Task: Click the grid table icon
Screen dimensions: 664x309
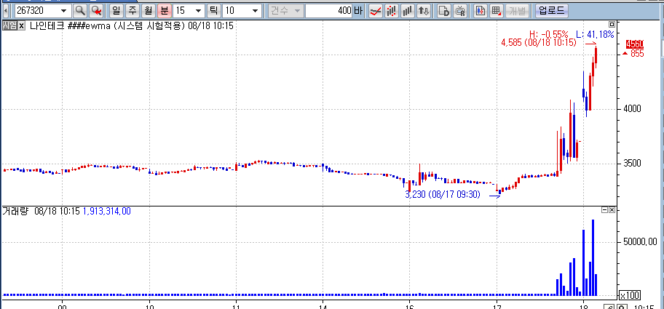Action: click(x=496, y=11)
